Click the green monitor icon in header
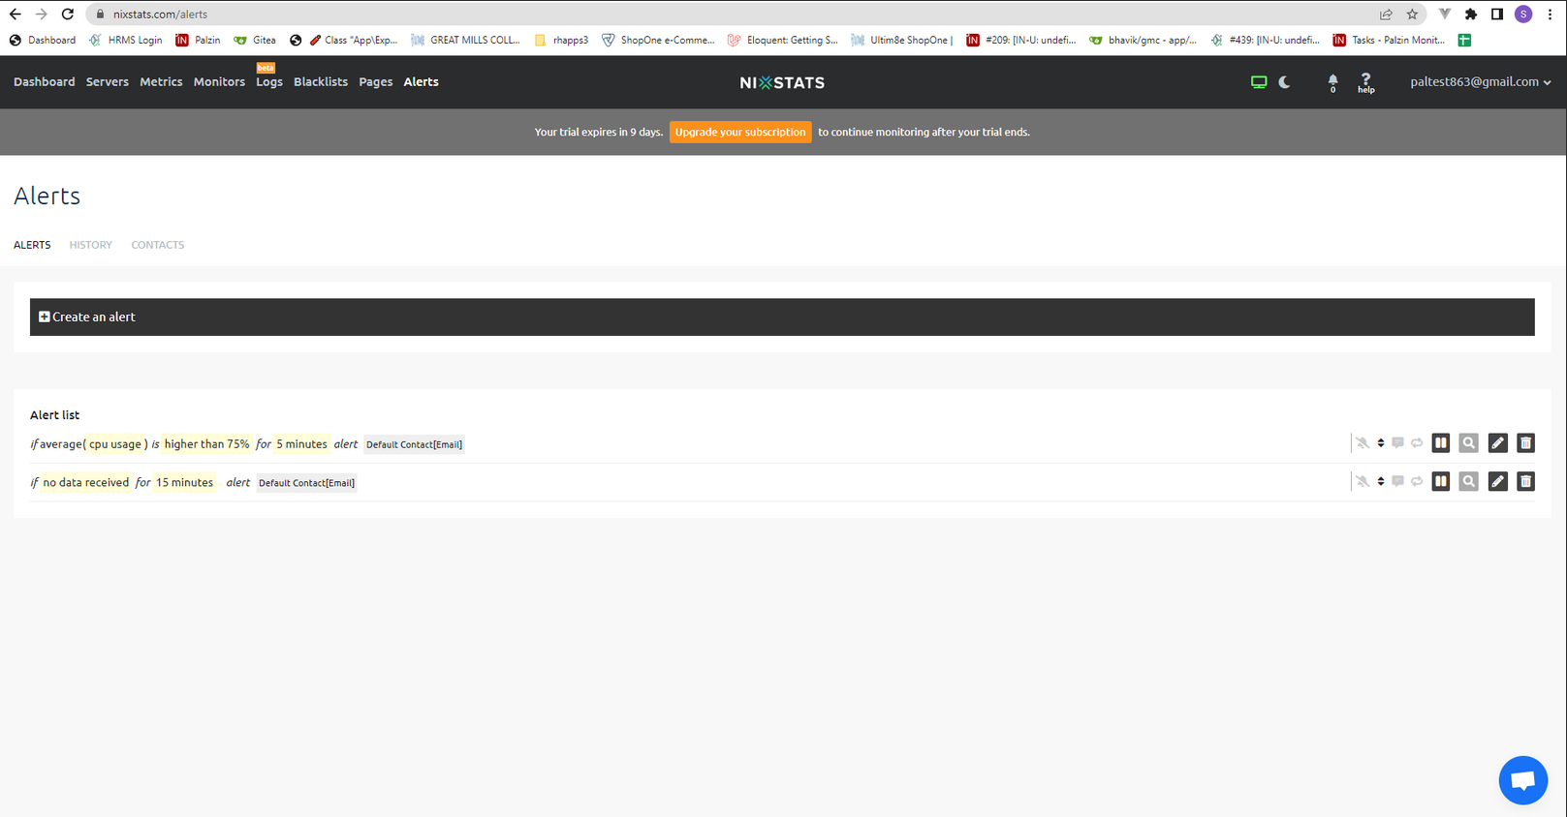This screenshot has width=1567, height=817. pyautogui.click(x=1259, y=82)
